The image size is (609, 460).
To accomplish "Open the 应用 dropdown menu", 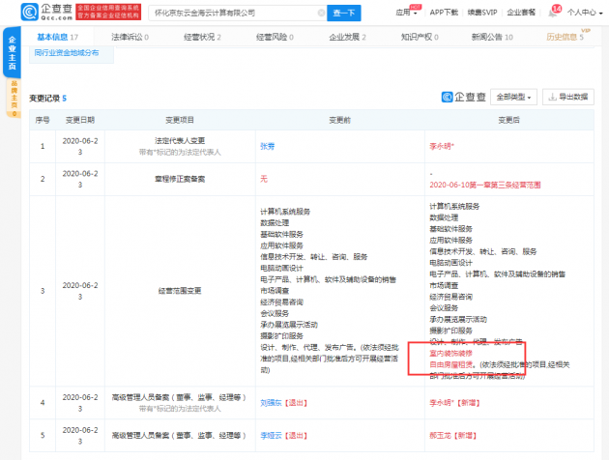I will pos(406,13).
